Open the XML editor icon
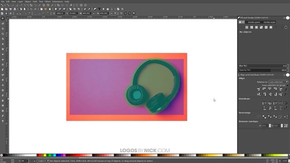Screen dimensions: 290x163 tap(108, 9)
